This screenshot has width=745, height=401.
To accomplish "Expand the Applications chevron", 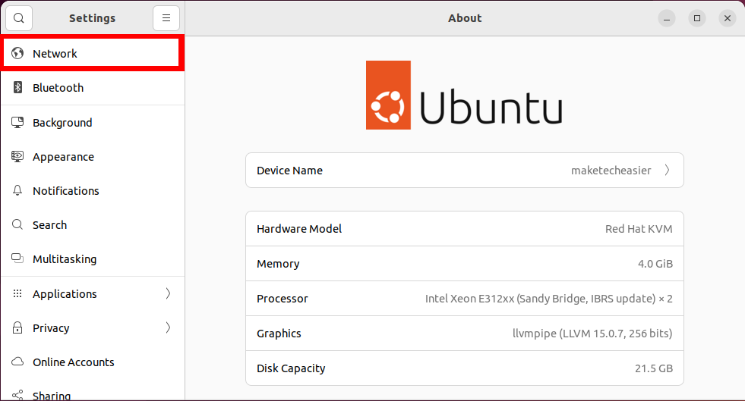I will click(168, 293).
